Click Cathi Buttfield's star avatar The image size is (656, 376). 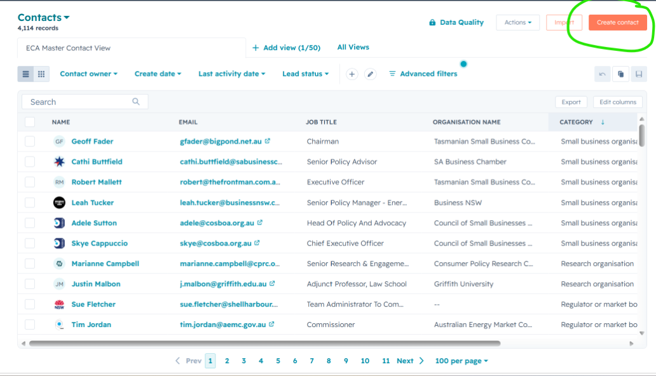(59, 162)
